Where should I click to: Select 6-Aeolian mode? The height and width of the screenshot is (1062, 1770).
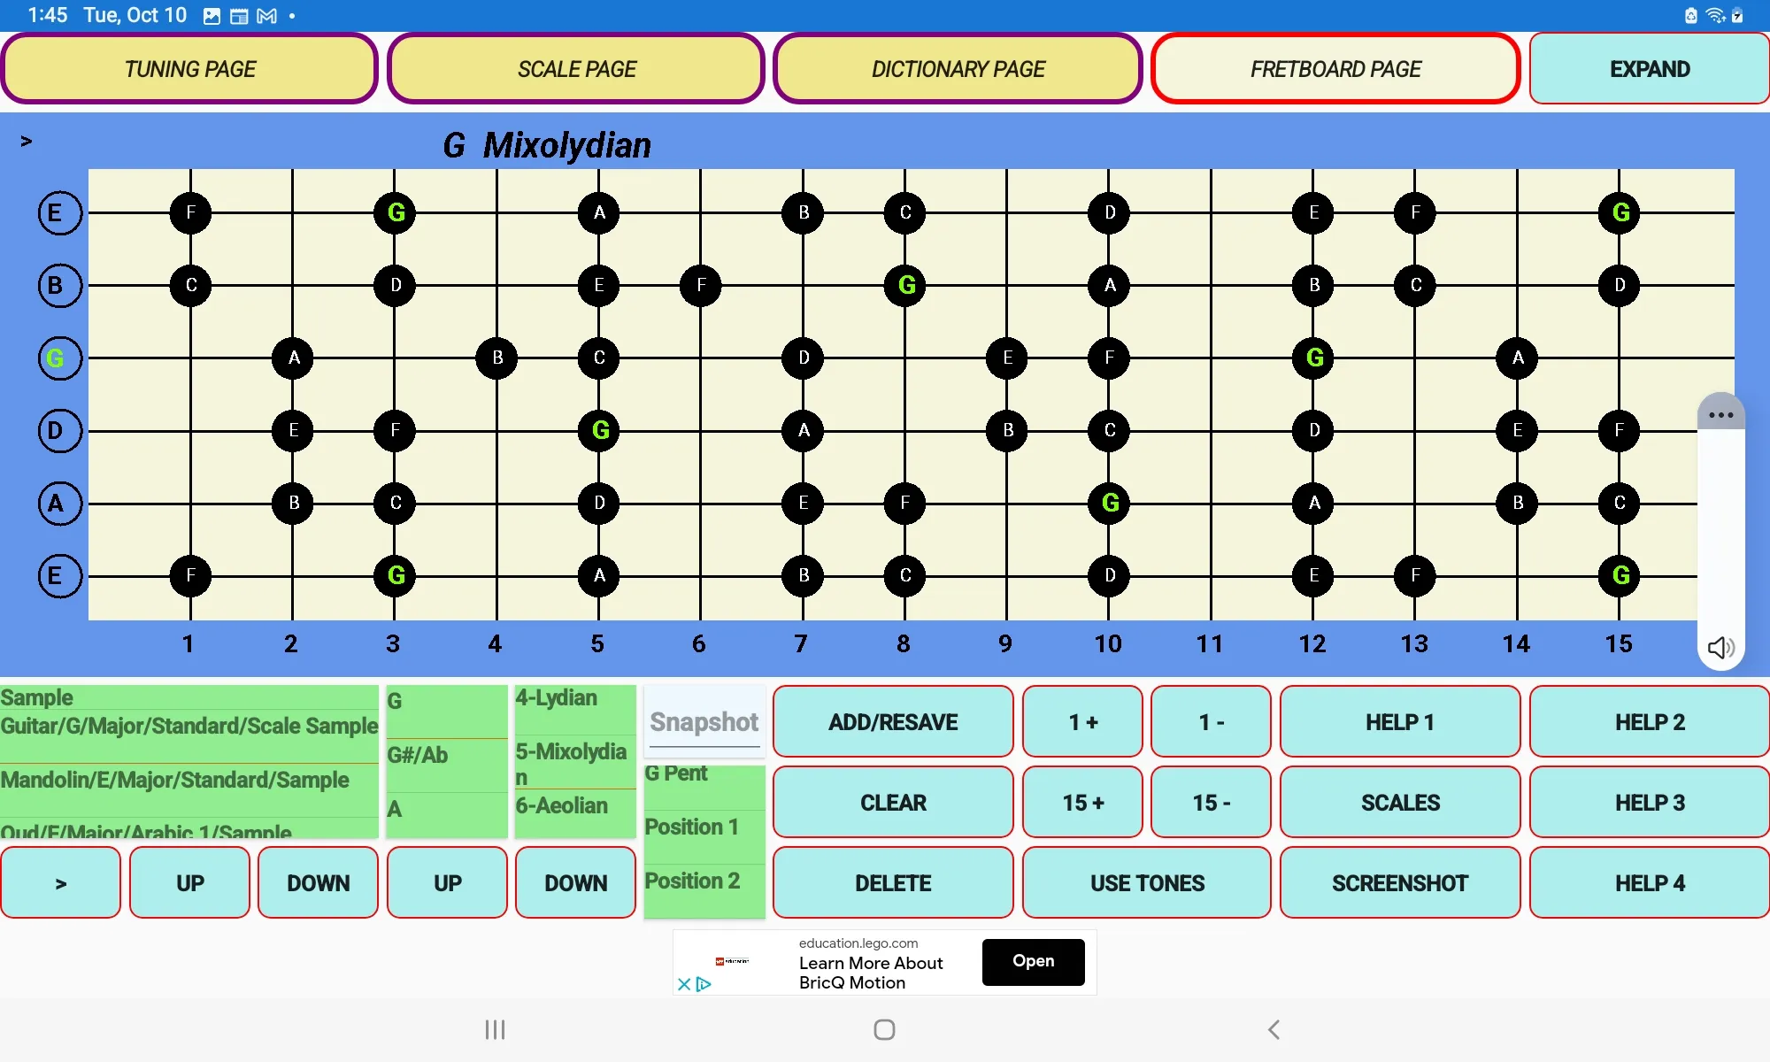(x=575, y=812)
